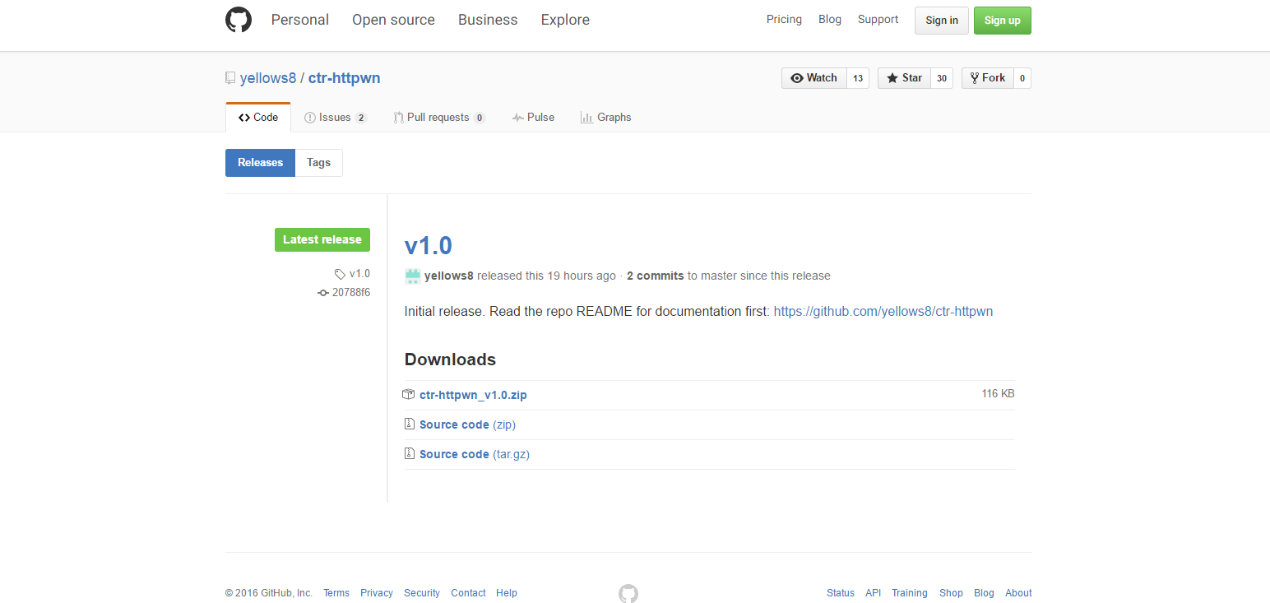This screenshot has height=603, width=1270.
Task: Open the Pulse tab
Action: (533, 118)
